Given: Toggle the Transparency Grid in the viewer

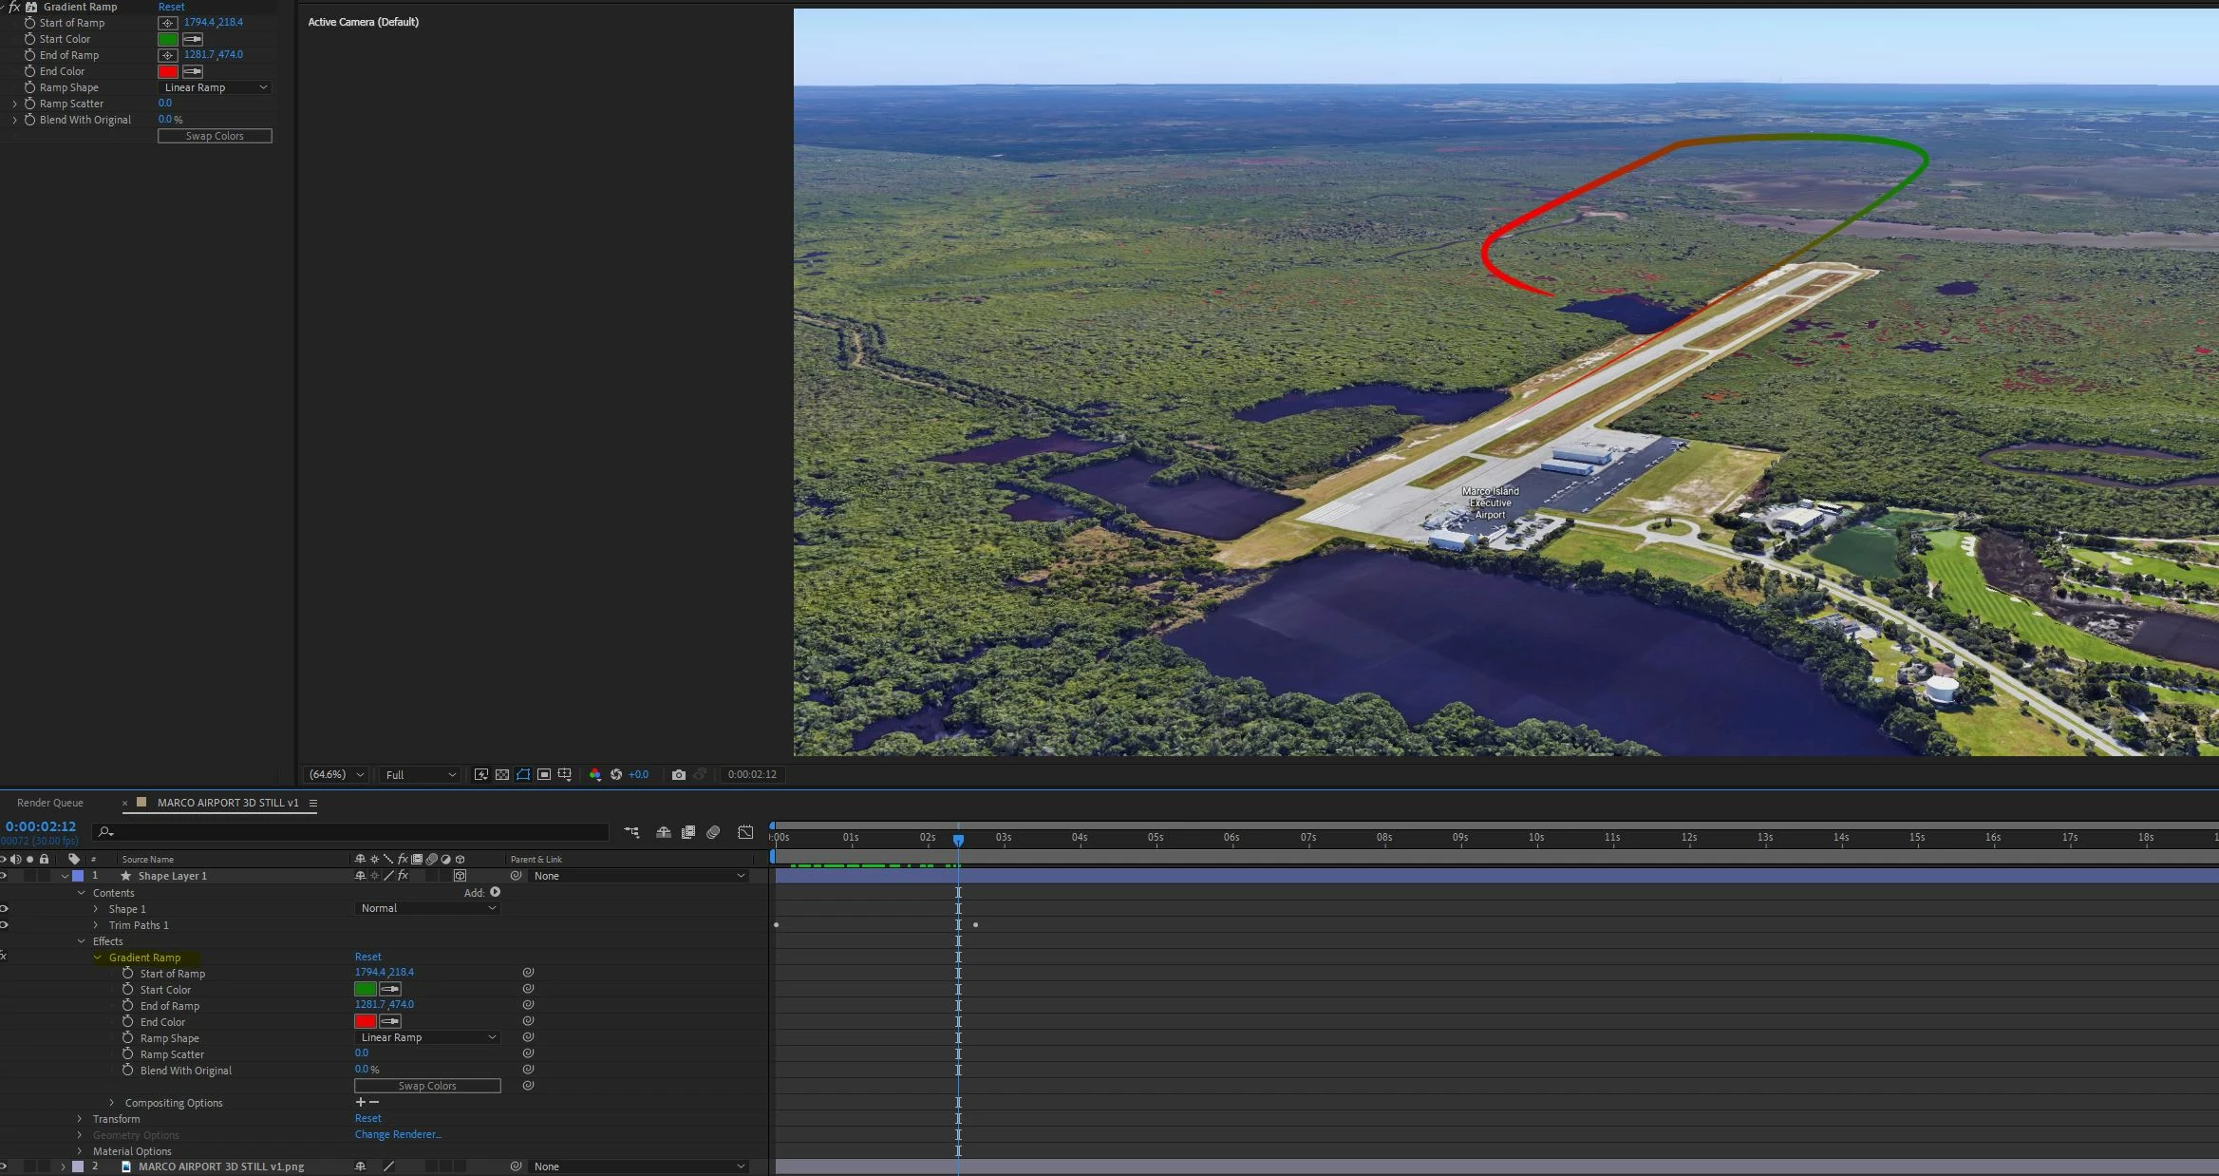Looking at the screenshot, I should 502,775.
